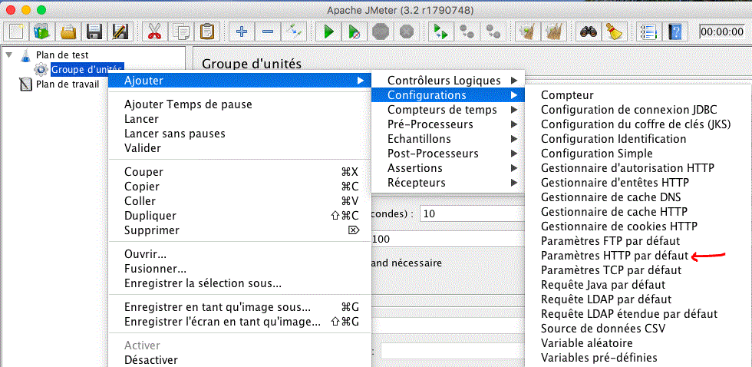
Task: Select Source de données CSV
Action: 603,329
